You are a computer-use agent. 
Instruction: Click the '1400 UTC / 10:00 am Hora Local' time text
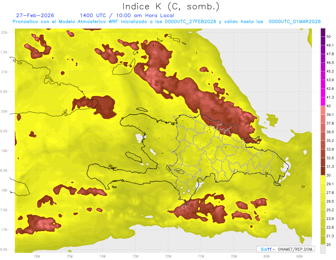click(127, 15)
